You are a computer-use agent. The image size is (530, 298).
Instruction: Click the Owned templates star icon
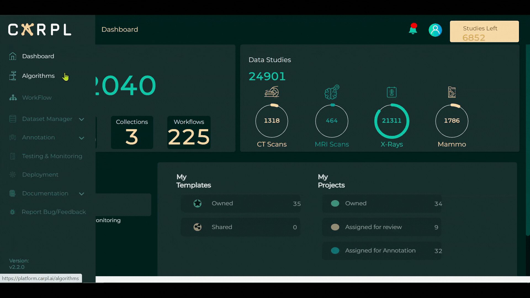point(197,203)
